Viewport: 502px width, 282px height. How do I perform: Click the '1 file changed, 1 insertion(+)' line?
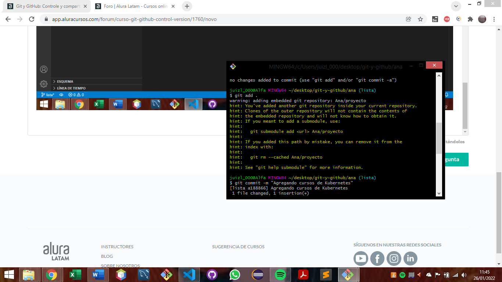tap(270, 193)
